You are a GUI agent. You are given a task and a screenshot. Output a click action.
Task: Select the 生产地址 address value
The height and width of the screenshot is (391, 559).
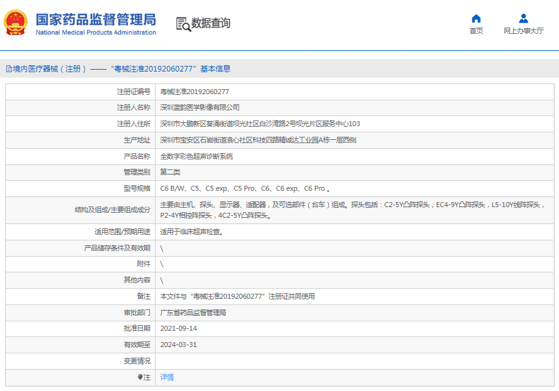click(x=258, y=140)
